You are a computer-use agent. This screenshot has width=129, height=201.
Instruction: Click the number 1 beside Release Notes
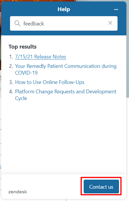point(11,57)
